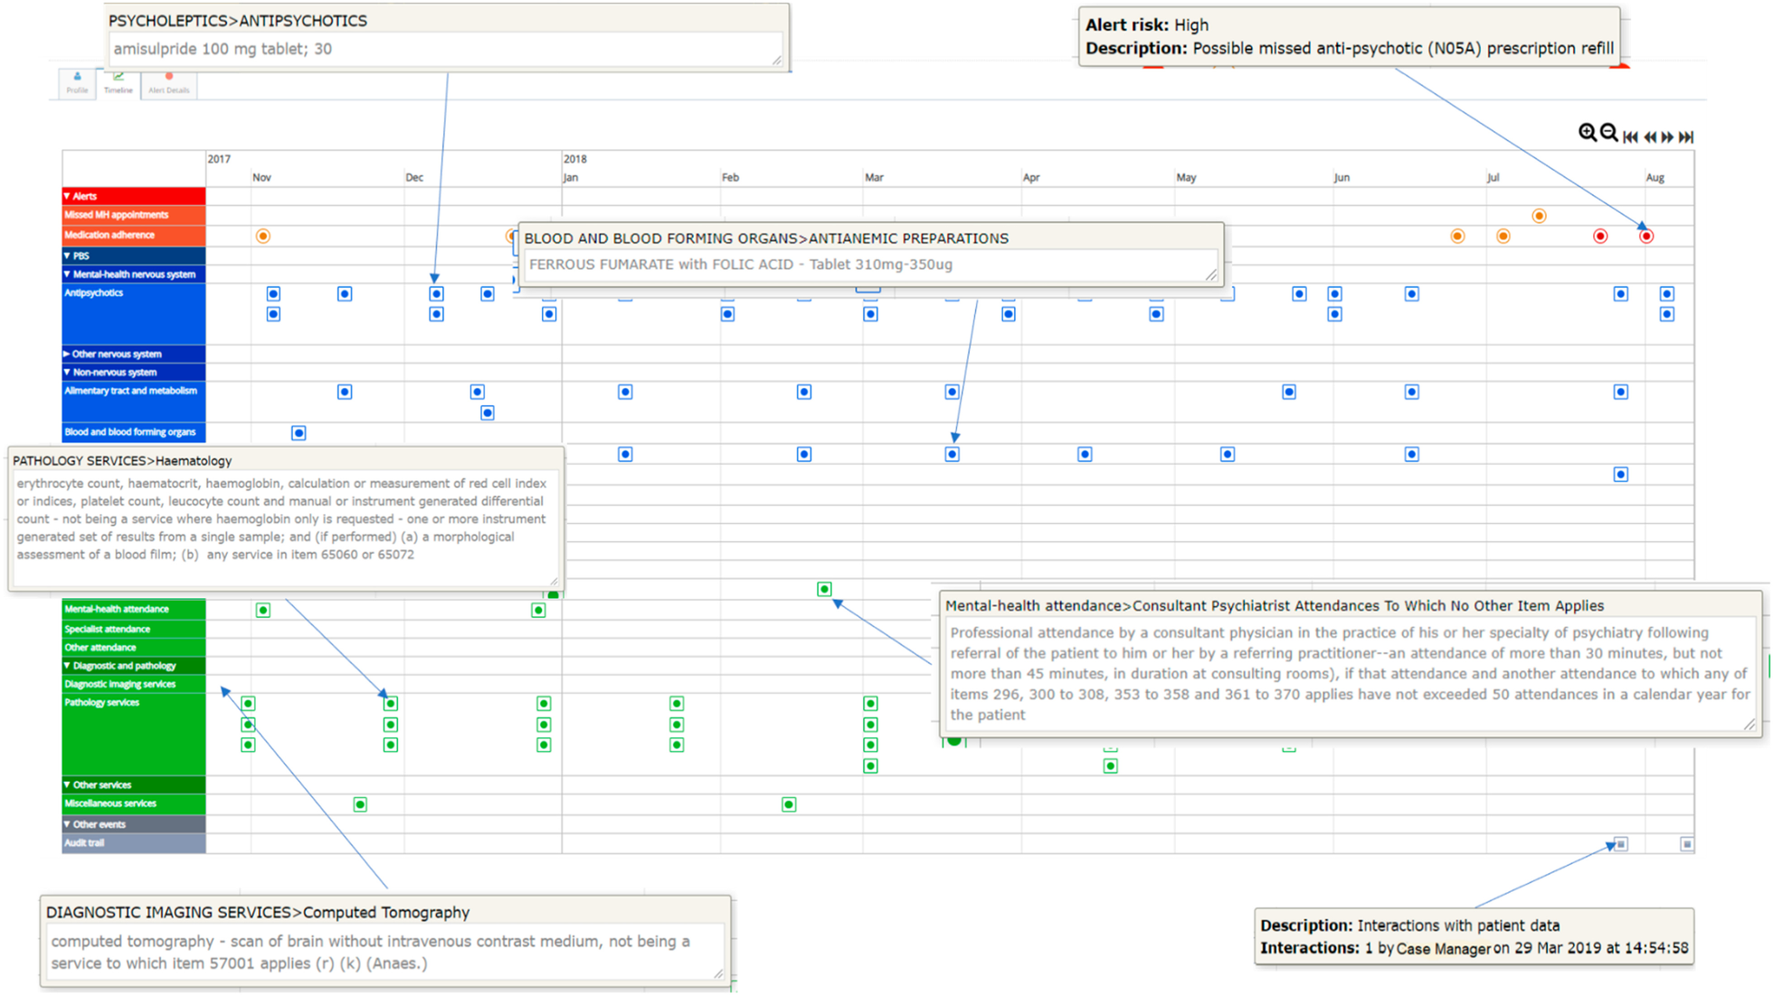
Task: Click the Blood and blood forming organs November event
Action: tap(299, 433)
